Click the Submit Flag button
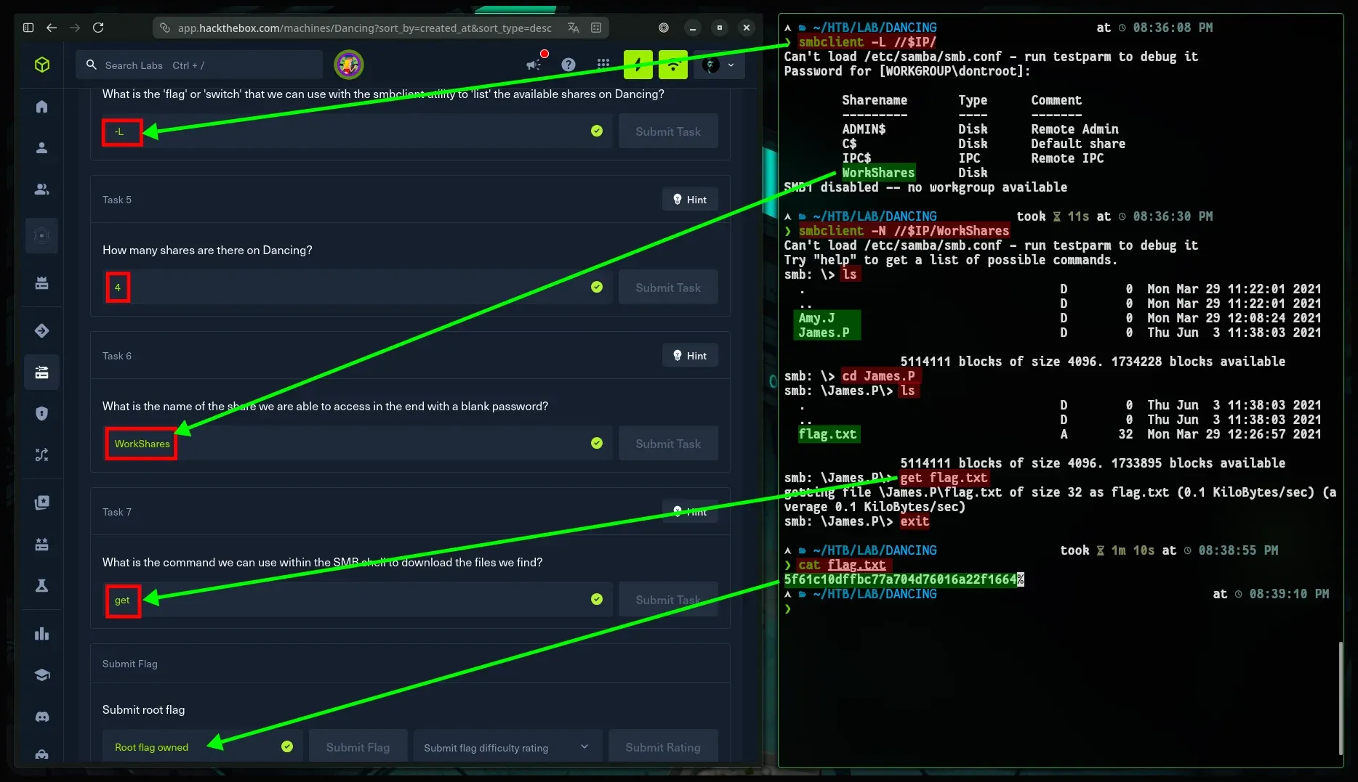This screenshot has width=1358, height=782. pos(358,747)
